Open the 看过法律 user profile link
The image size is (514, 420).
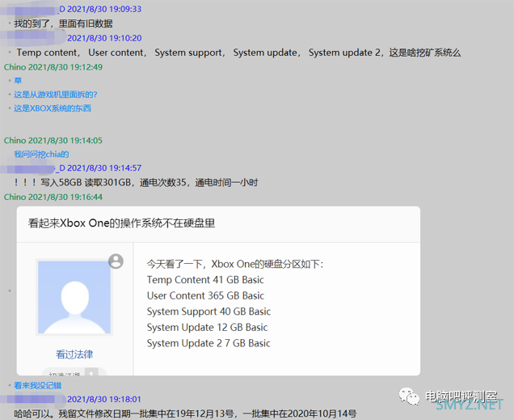pos(74,354)
